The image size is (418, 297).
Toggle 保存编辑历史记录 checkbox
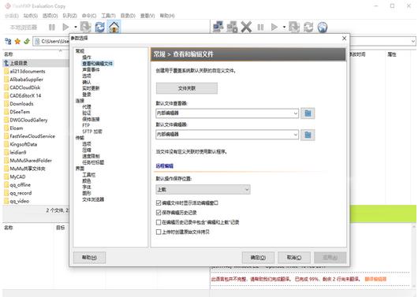coord(159,213)
